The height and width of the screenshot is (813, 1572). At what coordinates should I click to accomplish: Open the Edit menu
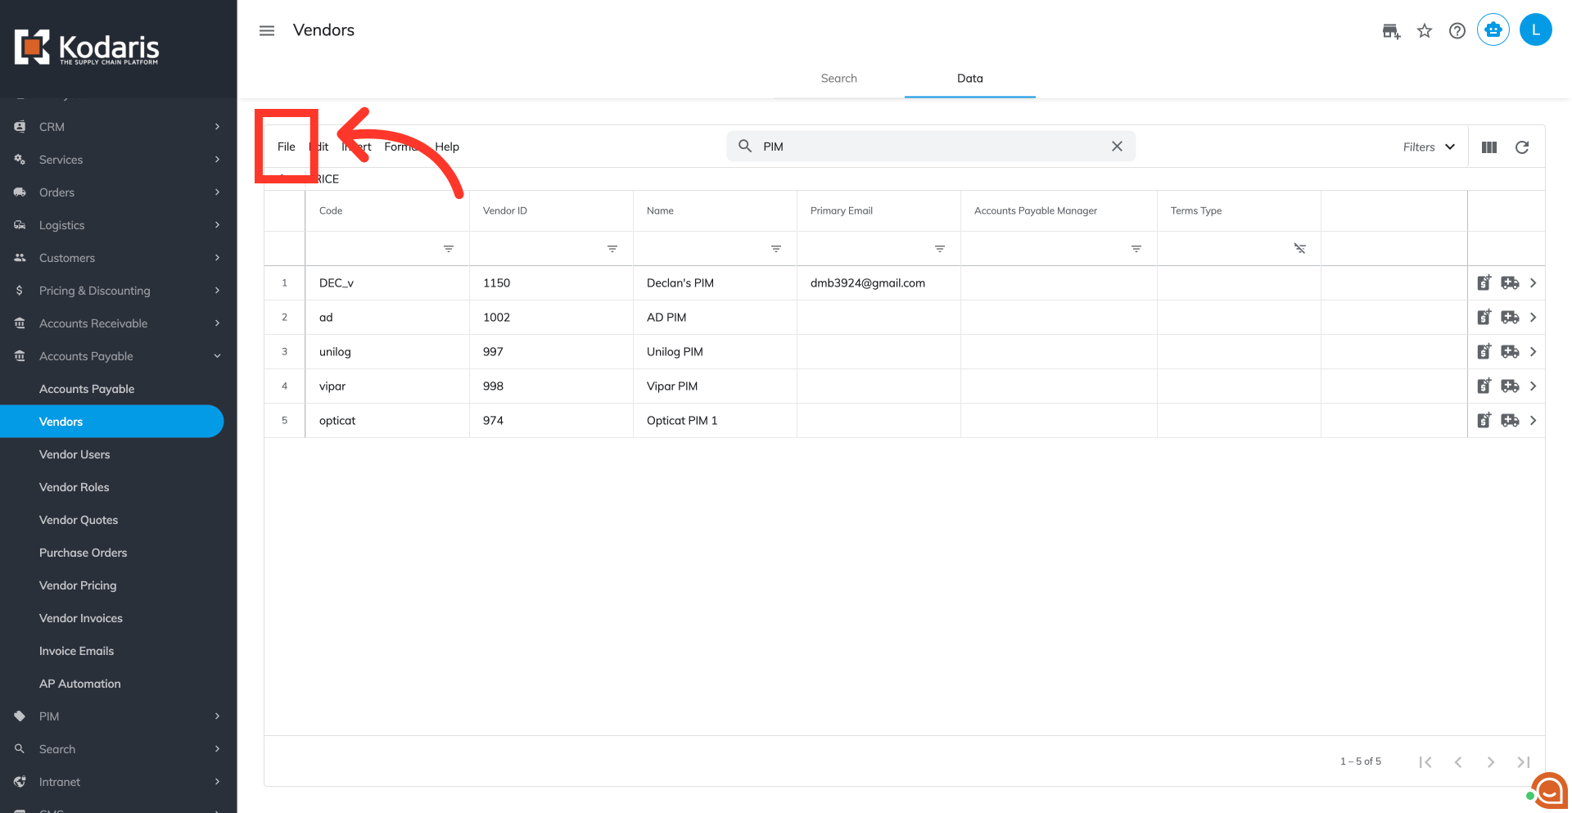[x=320, y=147]
